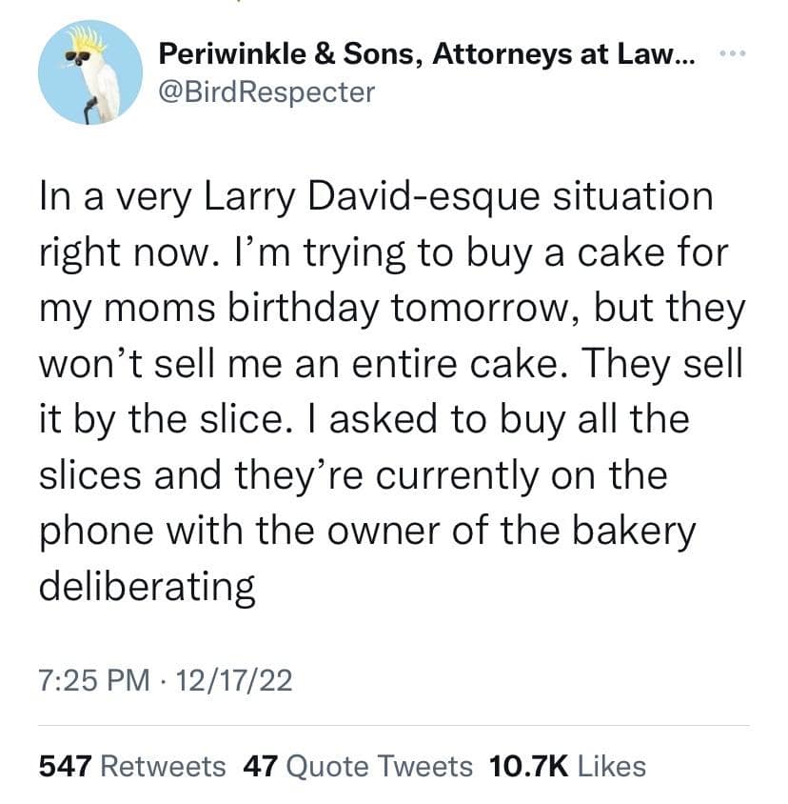Click the word "deliberating" in the tweet
This screenshot has width=788, height=804.
pyautogui.click(x=148, y=585)
